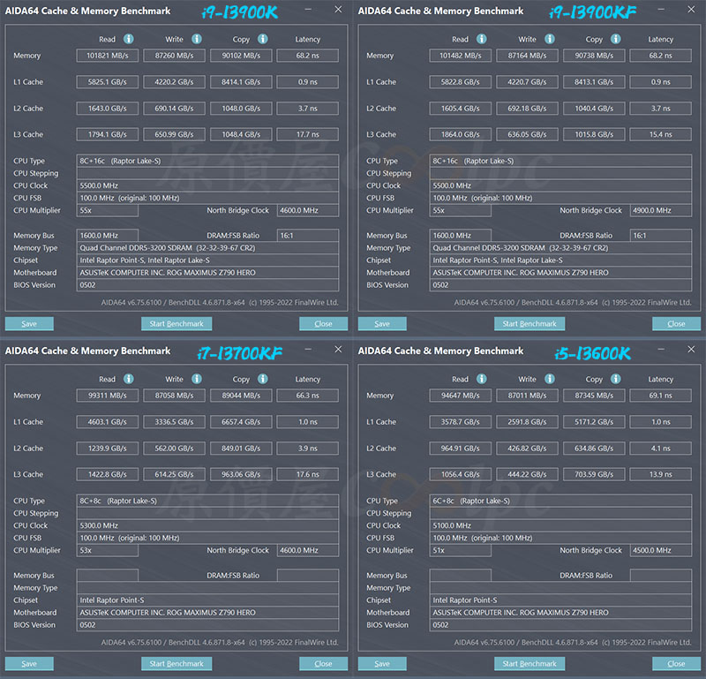706x679 pixels.
Task: Click Read info icon in i5-13600K window
Action: (x=482, y=379)
